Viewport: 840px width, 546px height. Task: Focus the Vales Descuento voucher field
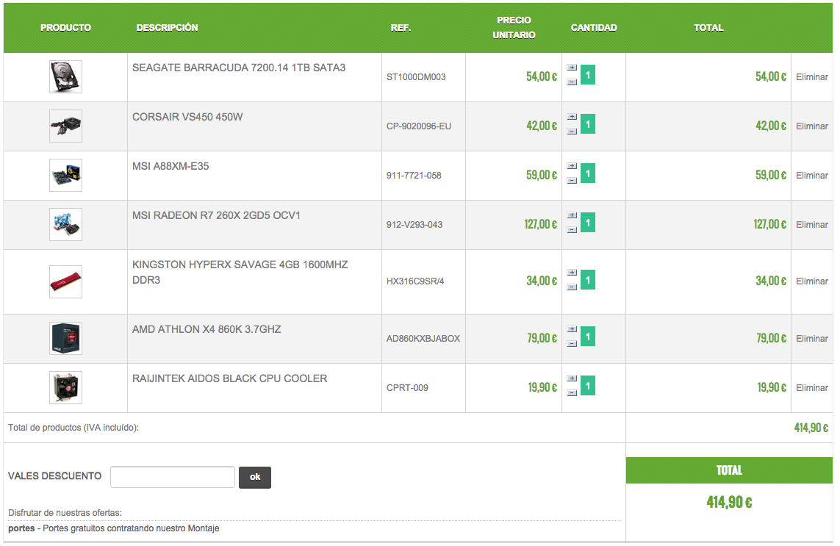[x=173, y=477]
